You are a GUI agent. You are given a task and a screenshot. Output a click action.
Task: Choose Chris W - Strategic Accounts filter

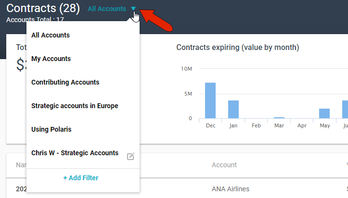pyautogui.click(x=75, y=153)
